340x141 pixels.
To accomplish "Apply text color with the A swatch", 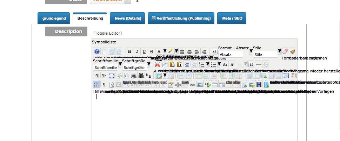I will click(159, 51).
